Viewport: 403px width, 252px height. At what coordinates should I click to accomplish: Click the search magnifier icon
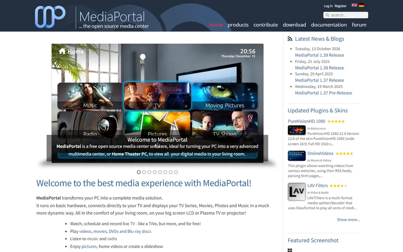point(328,15)
